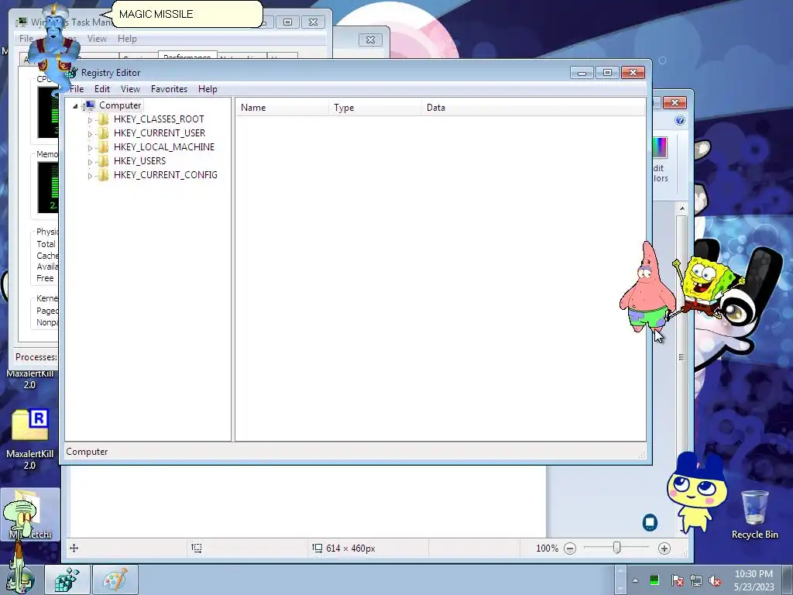This screenshot has width=793, height=595.
Task: Click Paint's zoom slider handle
Action: pos(617,548)
